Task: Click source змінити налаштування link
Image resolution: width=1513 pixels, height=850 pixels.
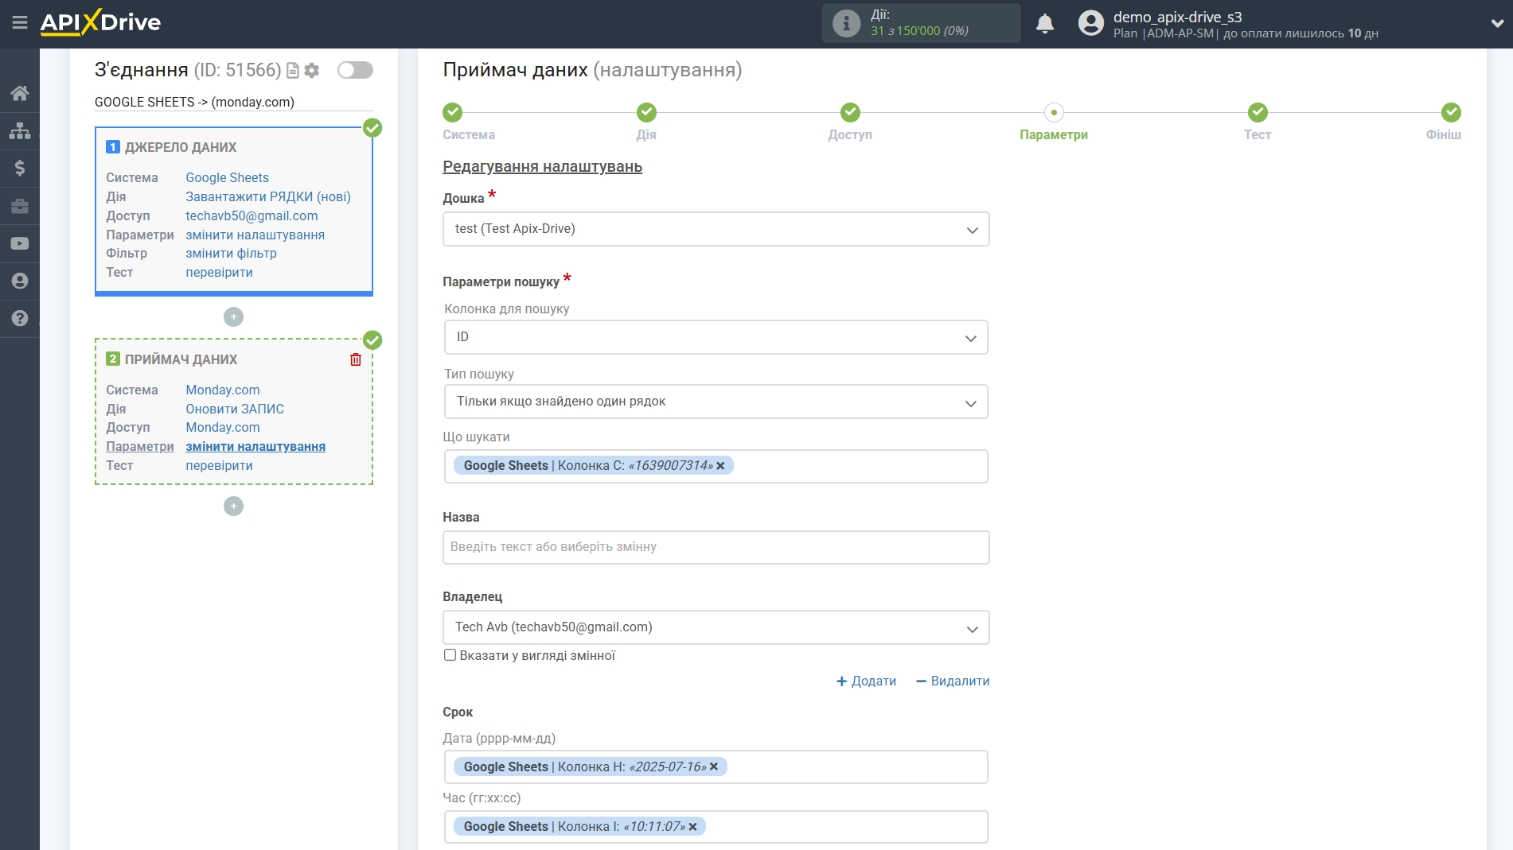Action: [x=255, y=235]
